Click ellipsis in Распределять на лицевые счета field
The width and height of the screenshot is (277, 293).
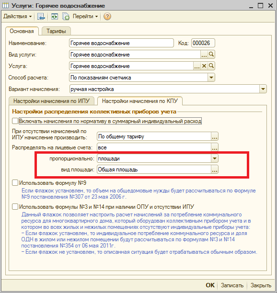215,147
